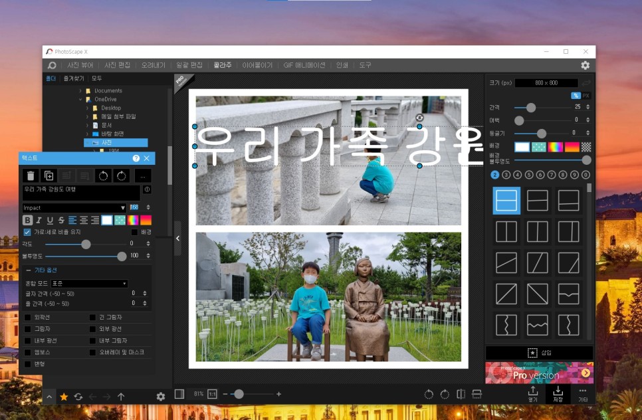The width and height of the screenshot is (642, 420).
Task: Open the 혼합 모드 blend mode dropdown
Action: 89,283
